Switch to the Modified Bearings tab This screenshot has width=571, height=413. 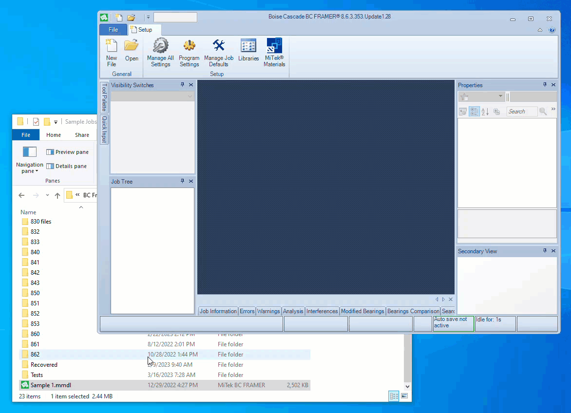(x=362, y=311)
